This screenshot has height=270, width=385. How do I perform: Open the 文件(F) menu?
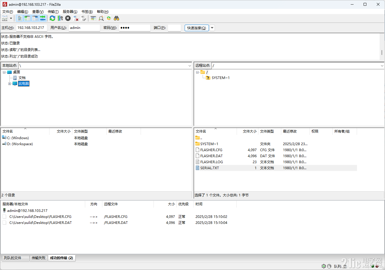point(8,12)
